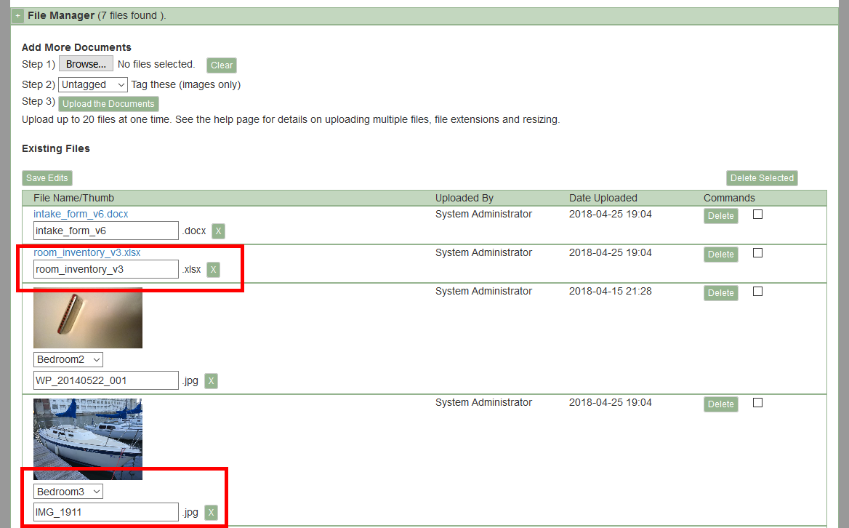
Task: Open the Bedroom3 tag dropdown
Action: 68,492
